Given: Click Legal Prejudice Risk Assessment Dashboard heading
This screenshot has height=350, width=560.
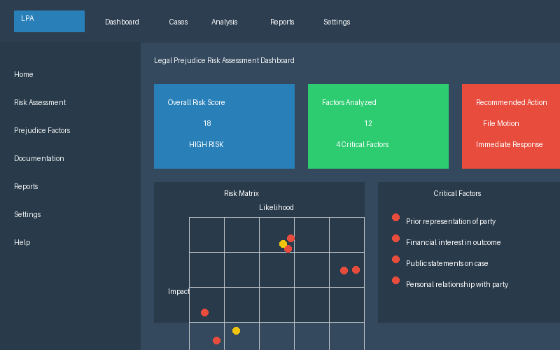Looking at the screenshot, I should tap(224, 60).
